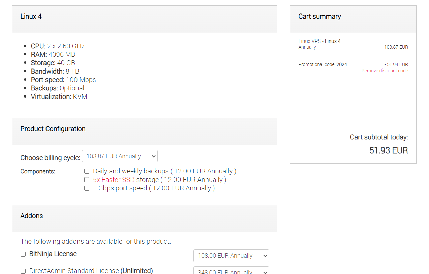
Task: Click the Product Configuration heading
Action: point(53,129)
